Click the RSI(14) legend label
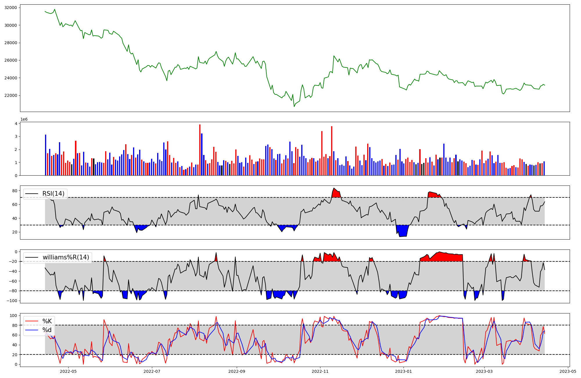Viewport: 581px width, 378px height. pos(53,194)
